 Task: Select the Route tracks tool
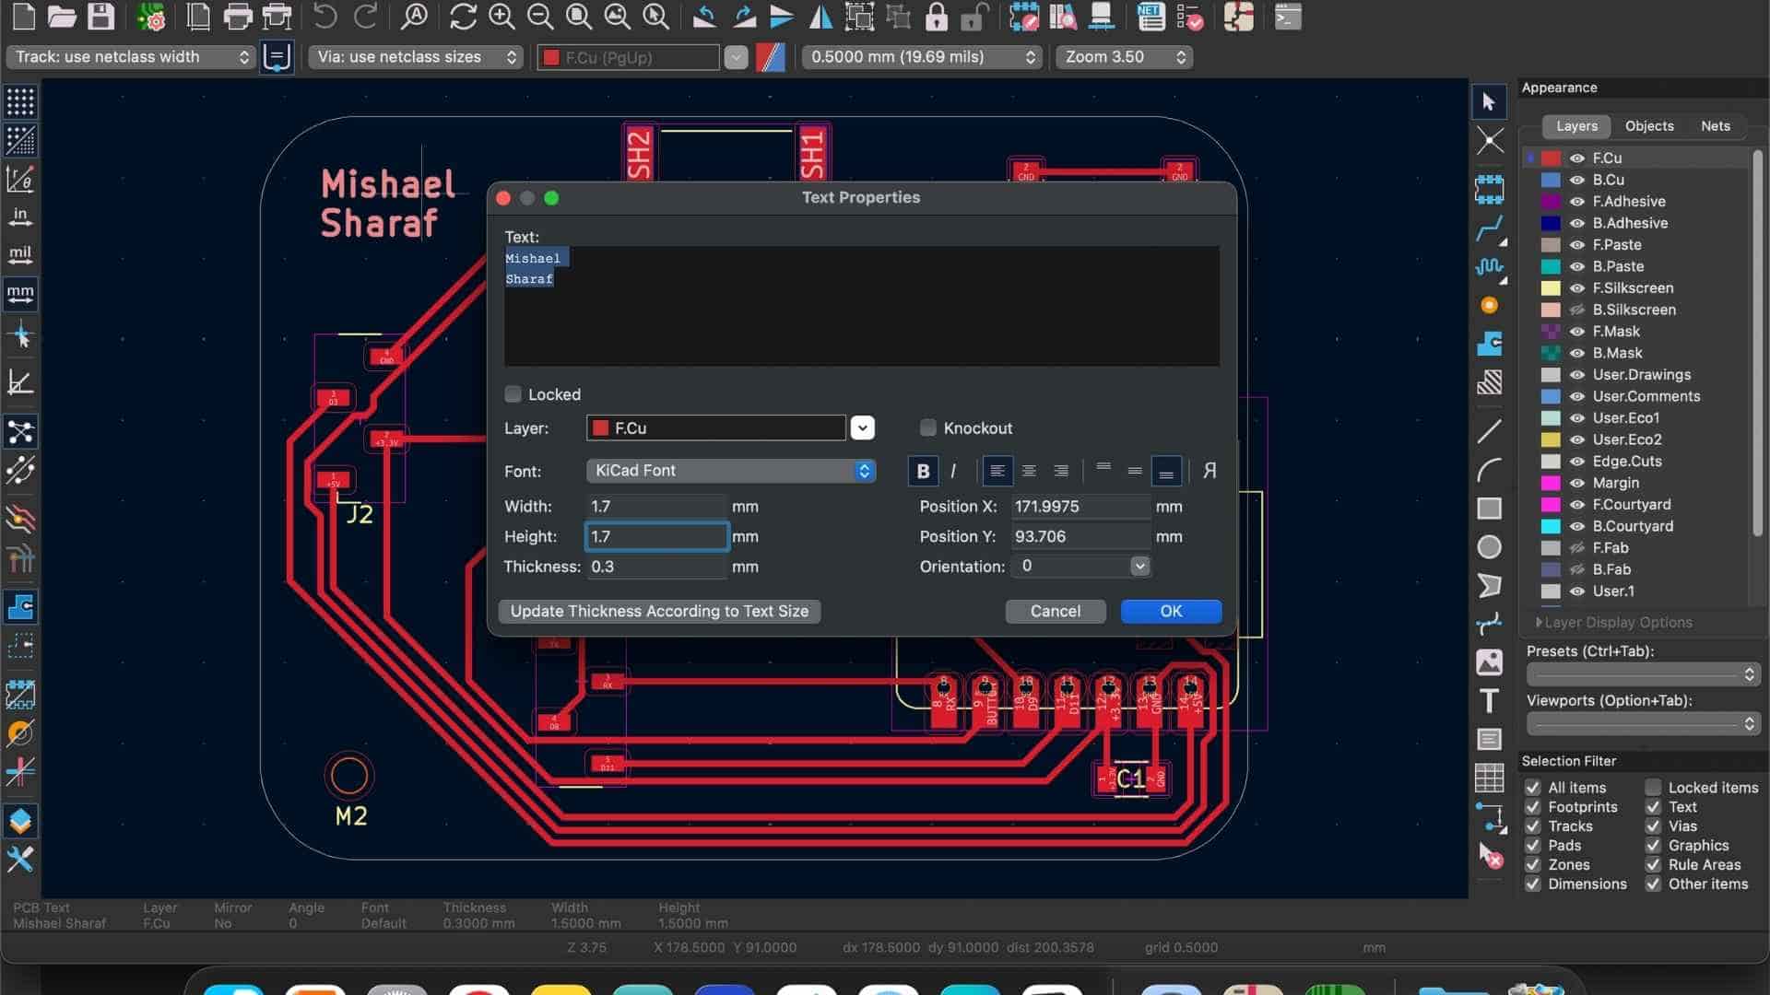1489,228
